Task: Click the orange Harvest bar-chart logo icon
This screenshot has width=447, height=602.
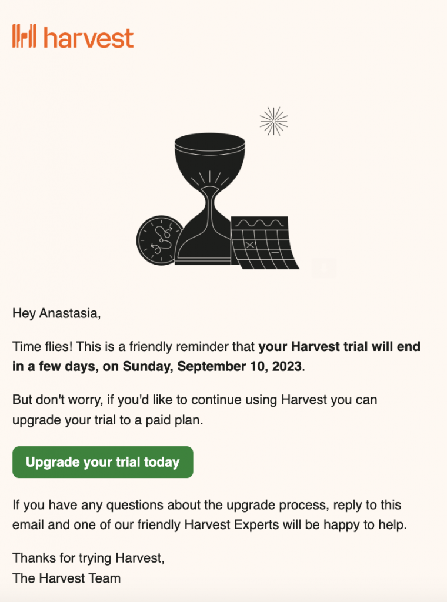Action: coord(24,36)
